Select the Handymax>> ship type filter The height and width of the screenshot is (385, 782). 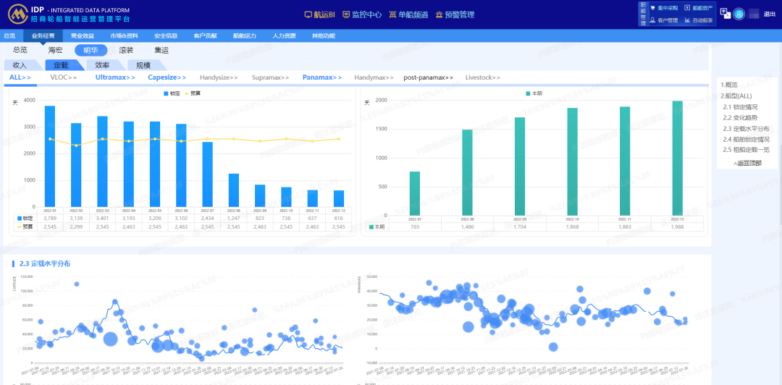[374, 77]
